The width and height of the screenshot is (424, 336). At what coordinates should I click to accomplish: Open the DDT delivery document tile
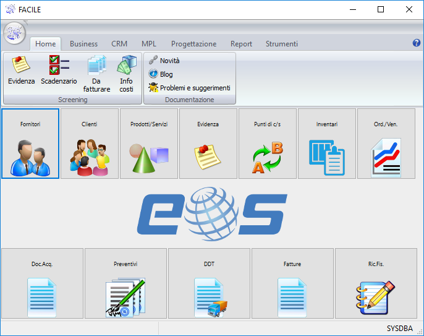[209, 283]
